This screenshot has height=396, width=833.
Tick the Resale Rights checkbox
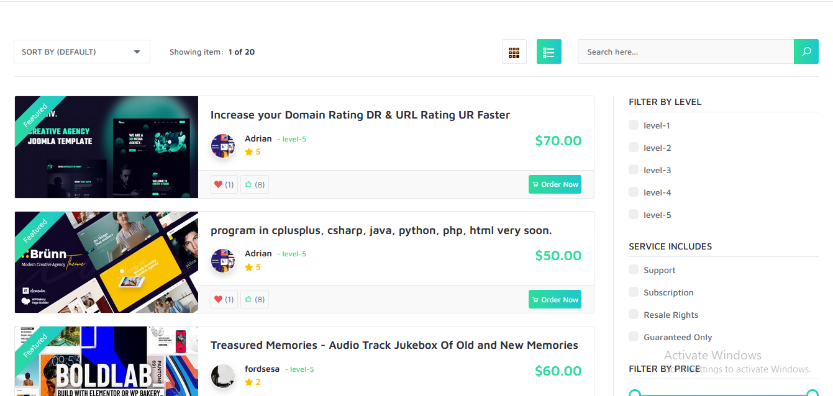pyautogui.click(x=634, y=314)
